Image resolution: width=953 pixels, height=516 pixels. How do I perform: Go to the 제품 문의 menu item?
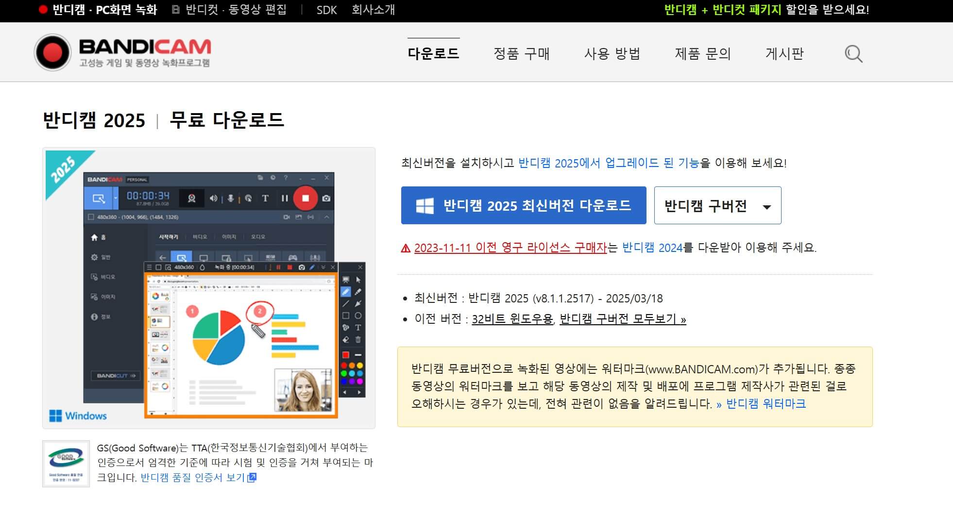point(703,53)
